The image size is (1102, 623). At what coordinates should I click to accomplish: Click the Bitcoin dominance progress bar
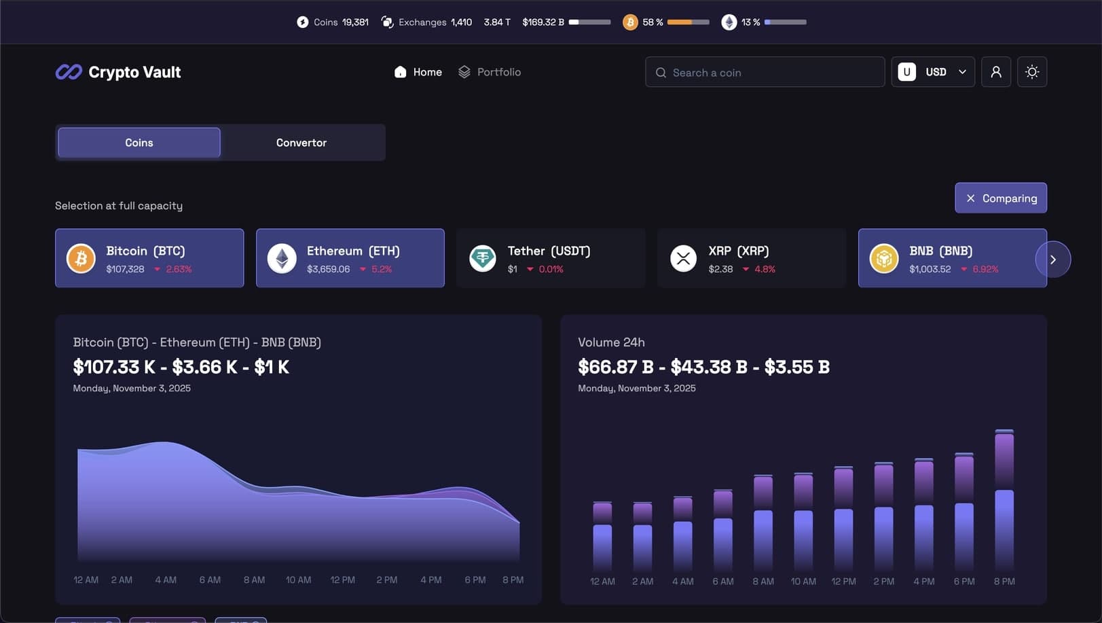click(688, 21)
